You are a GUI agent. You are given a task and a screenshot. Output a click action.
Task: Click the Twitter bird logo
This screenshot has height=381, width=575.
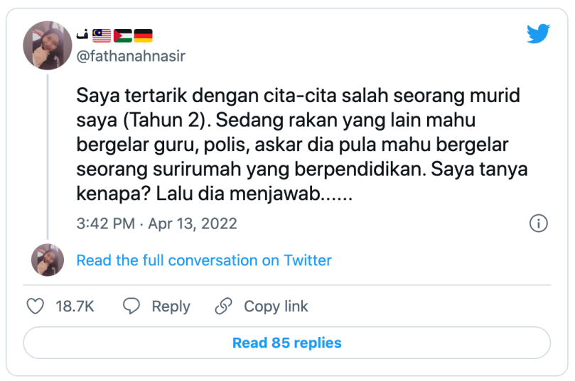point(538,34)
